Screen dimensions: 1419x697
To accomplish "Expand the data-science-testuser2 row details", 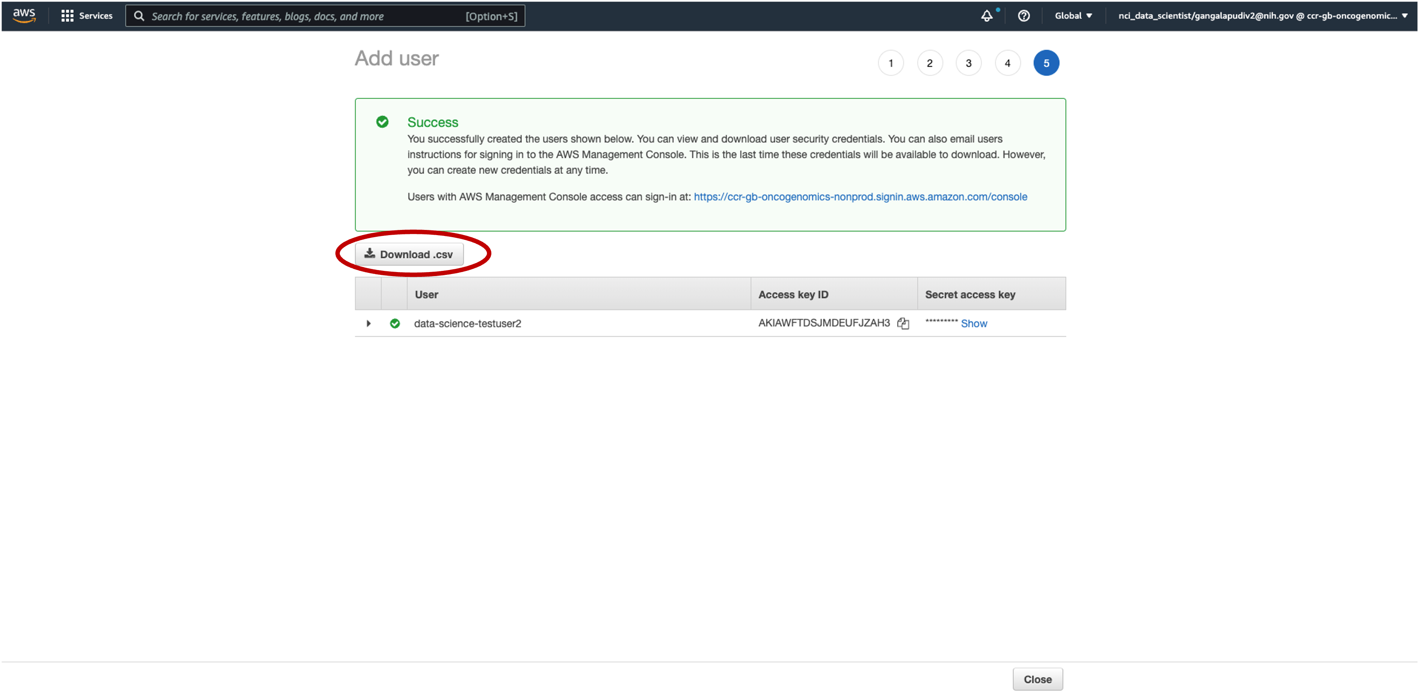I will [369, 323].
